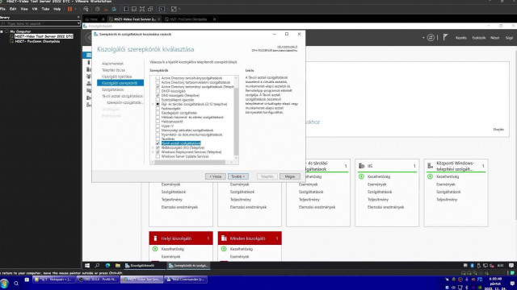The width and height of the screenshot is (517, 290).
Task: Open the Server Manager notifications dropdown arrow
Action: click(x=423, y=38)
